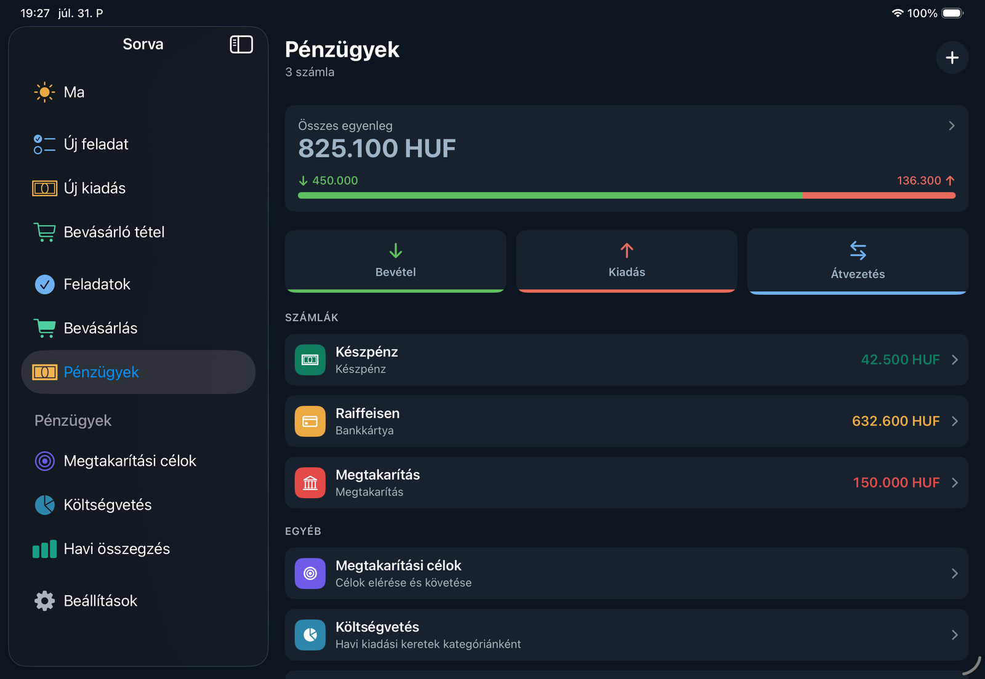
Task: Expand the Raiffeisen account chevron
Action: coord(955,421)
